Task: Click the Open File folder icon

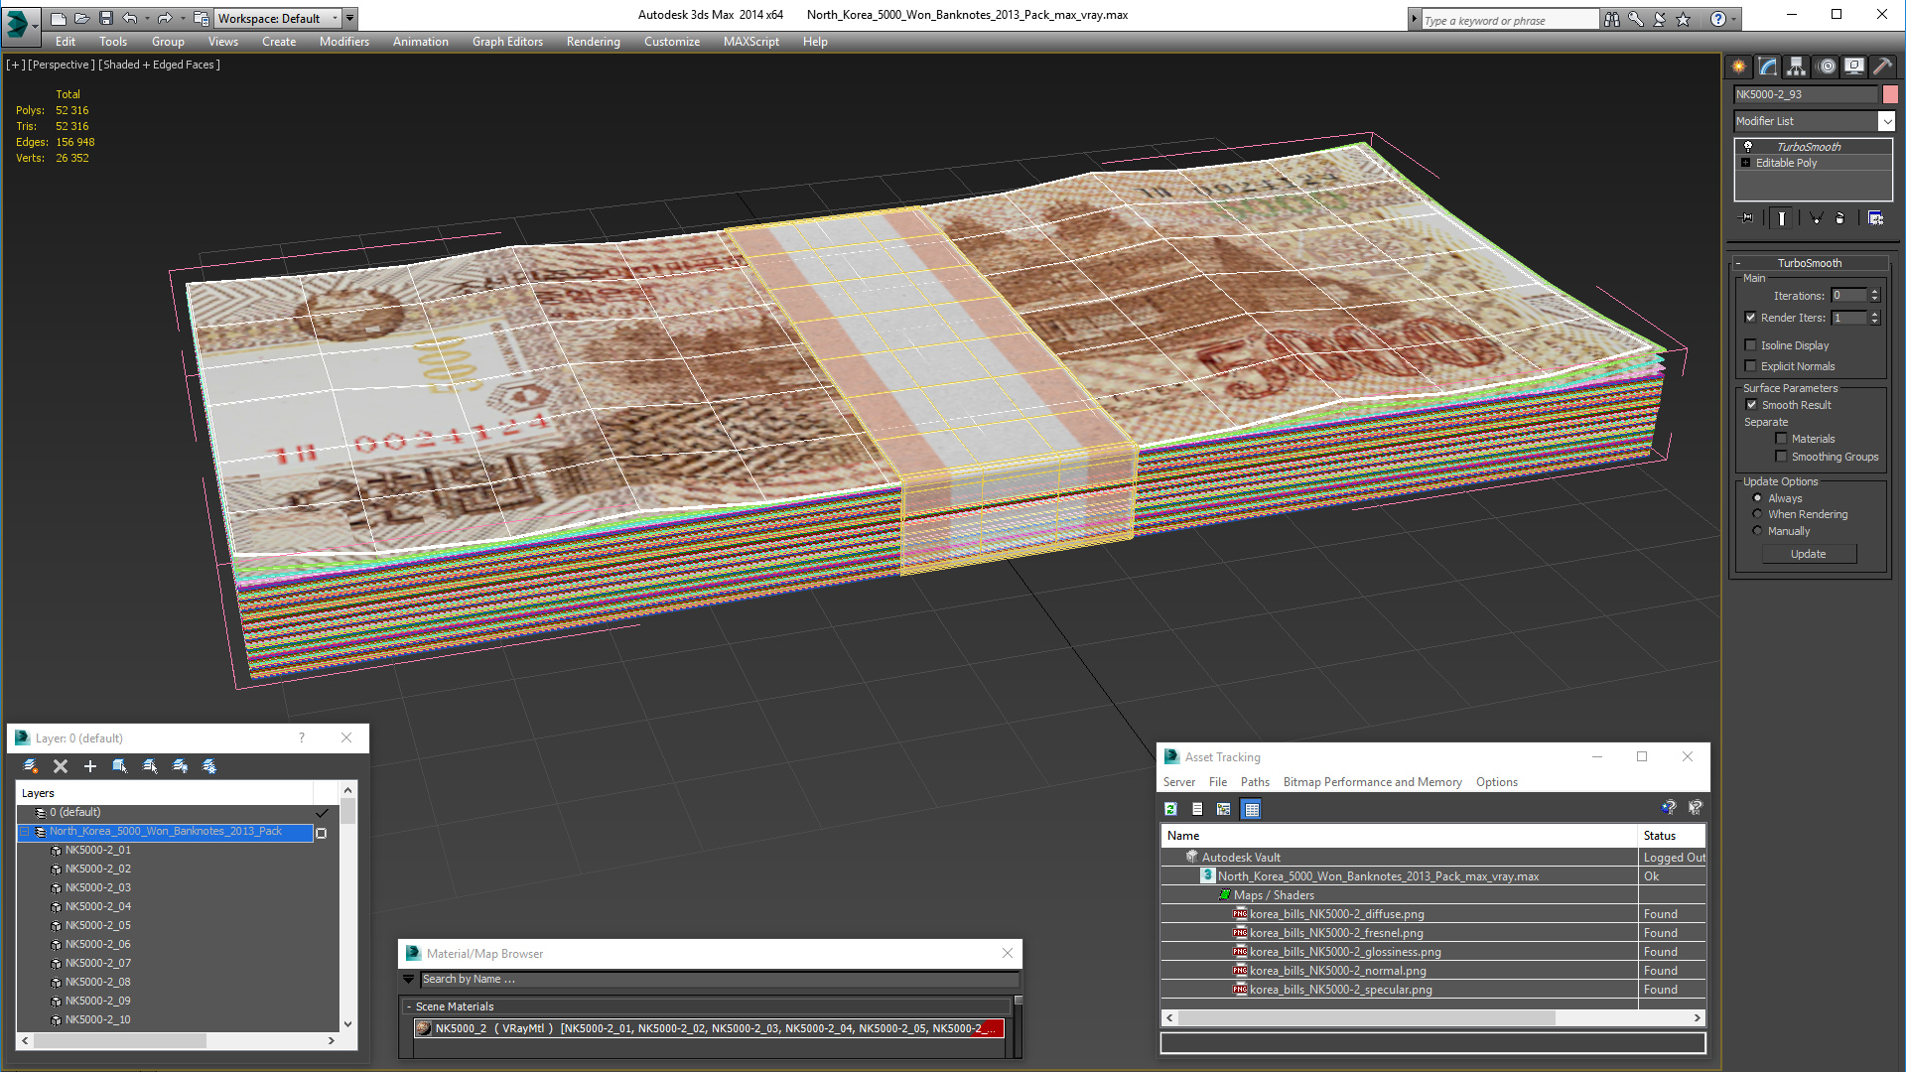Action: [x=81, y=18]
